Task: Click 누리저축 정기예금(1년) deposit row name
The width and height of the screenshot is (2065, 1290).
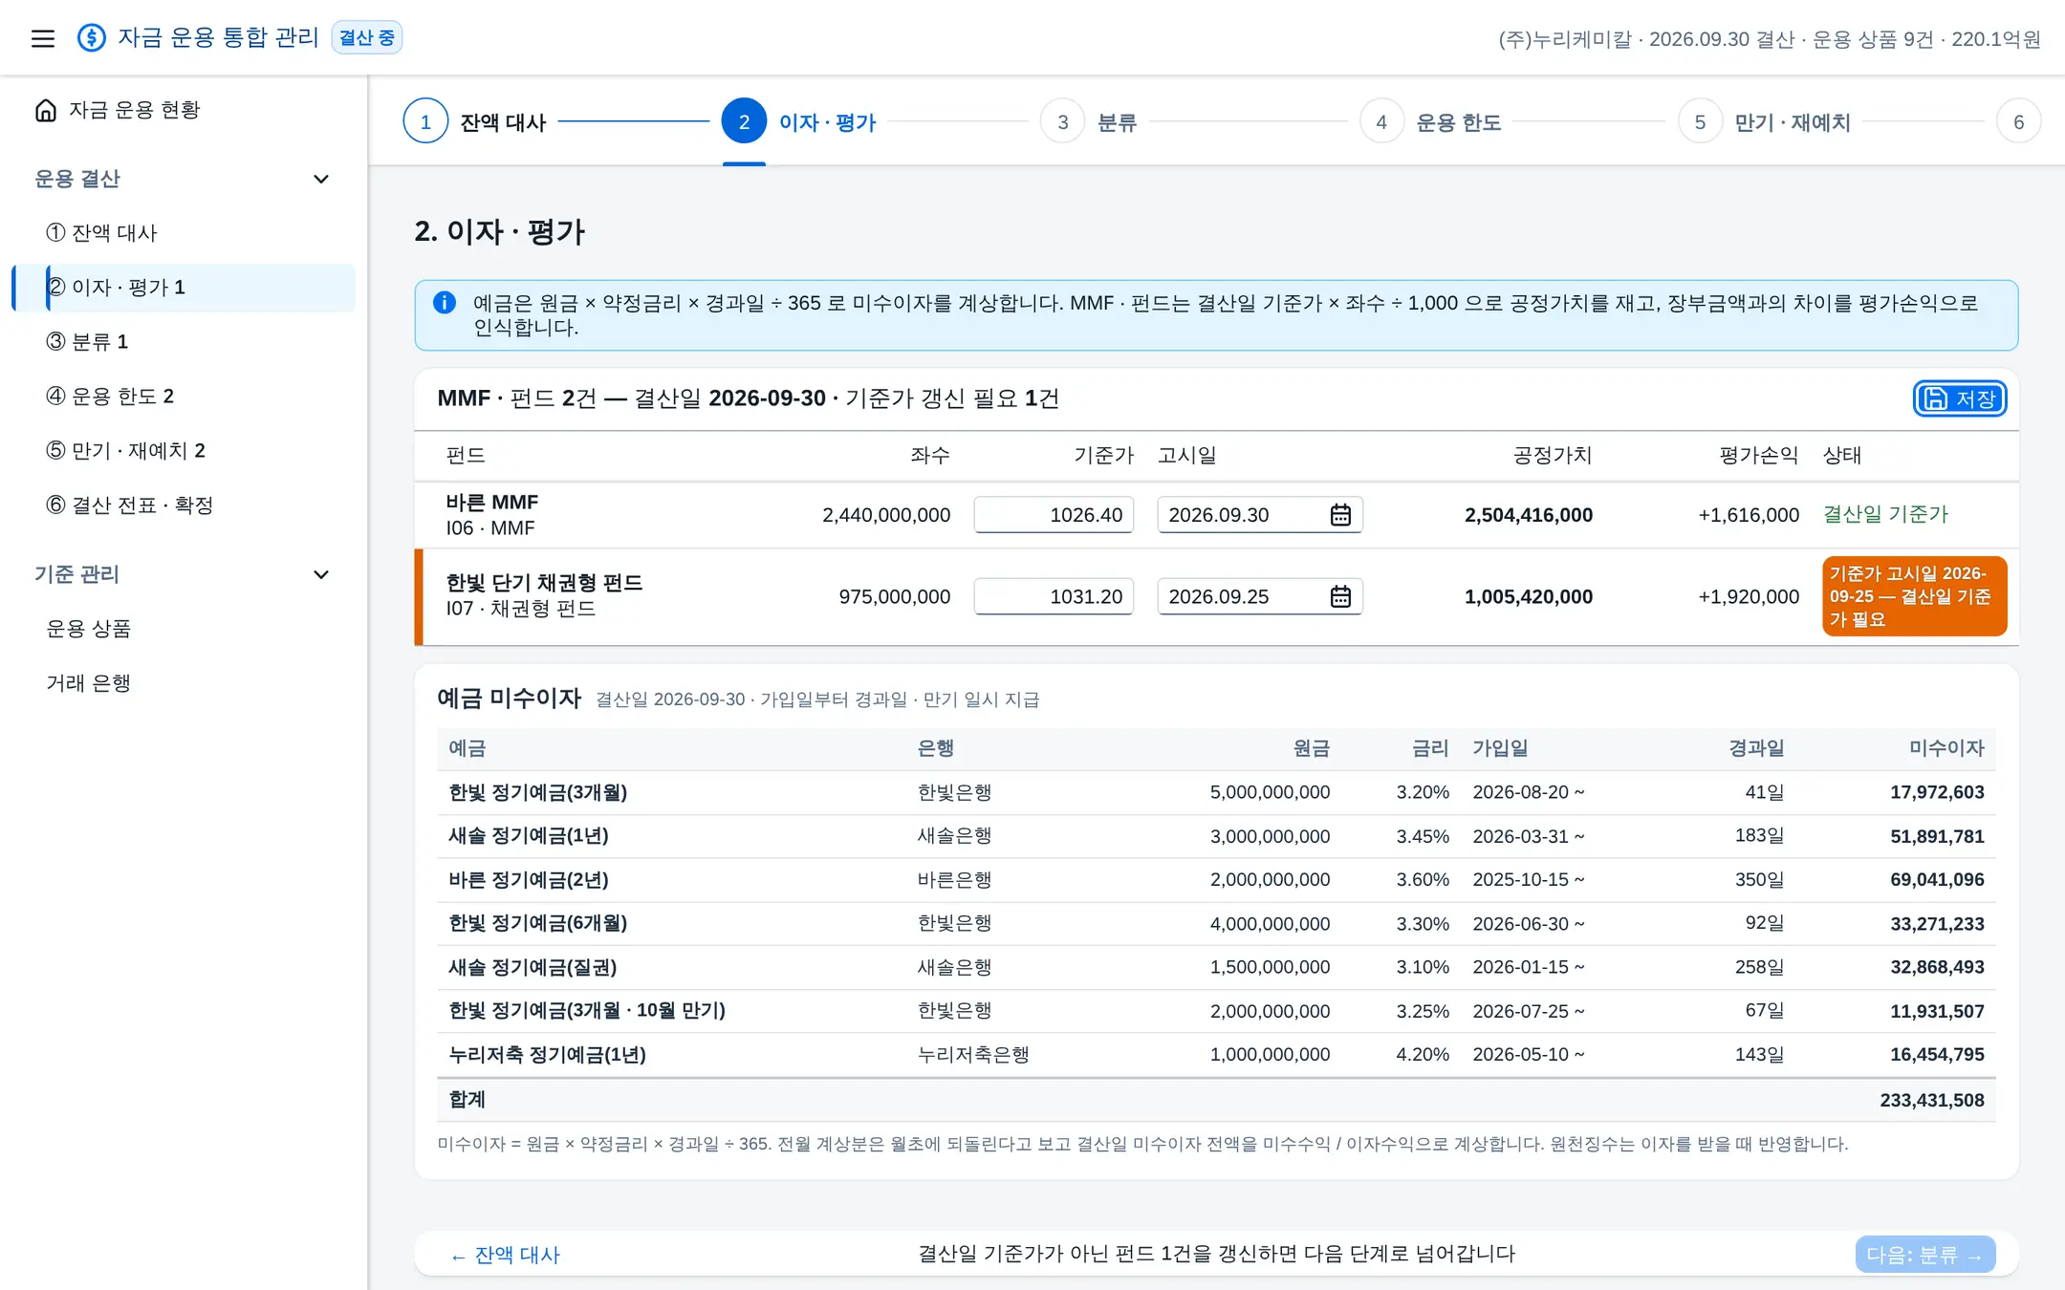Action: pyautogui.click(x=548, y=1055)
